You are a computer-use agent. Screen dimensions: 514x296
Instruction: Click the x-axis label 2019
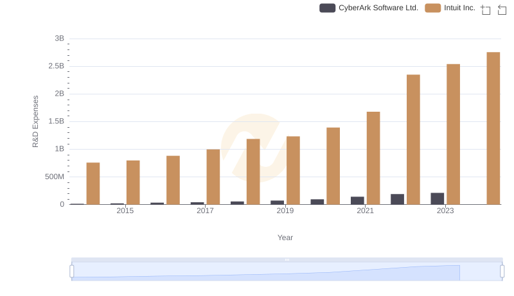(x=285, y=211)
